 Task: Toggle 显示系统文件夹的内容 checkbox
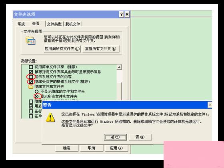[31, 77]
